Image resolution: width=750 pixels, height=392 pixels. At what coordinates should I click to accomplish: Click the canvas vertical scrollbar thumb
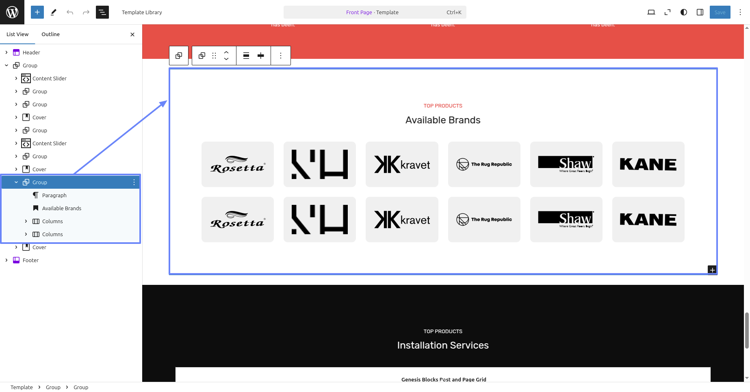pos(747,330)
